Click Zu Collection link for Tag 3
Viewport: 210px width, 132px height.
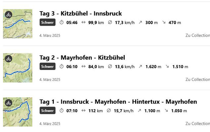(x=198, y=35)
